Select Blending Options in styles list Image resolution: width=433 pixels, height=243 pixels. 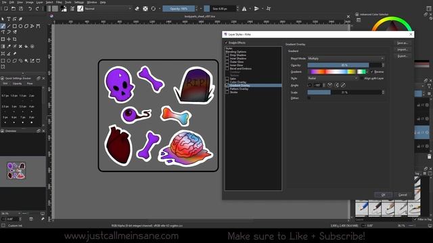(236, 52)
